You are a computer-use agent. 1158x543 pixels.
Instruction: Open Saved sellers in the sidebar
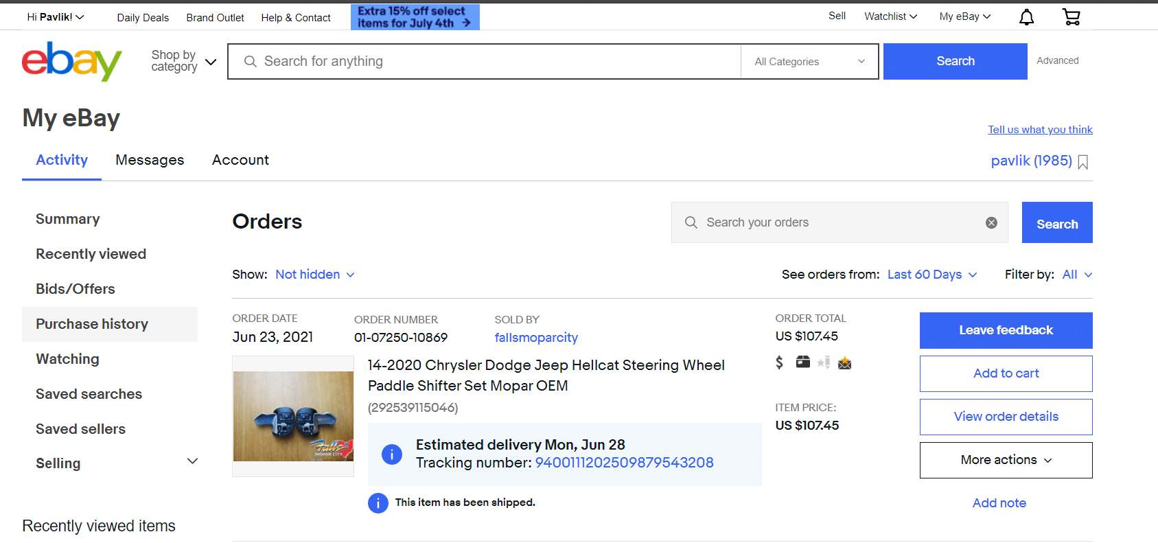[x=81, y=429]
